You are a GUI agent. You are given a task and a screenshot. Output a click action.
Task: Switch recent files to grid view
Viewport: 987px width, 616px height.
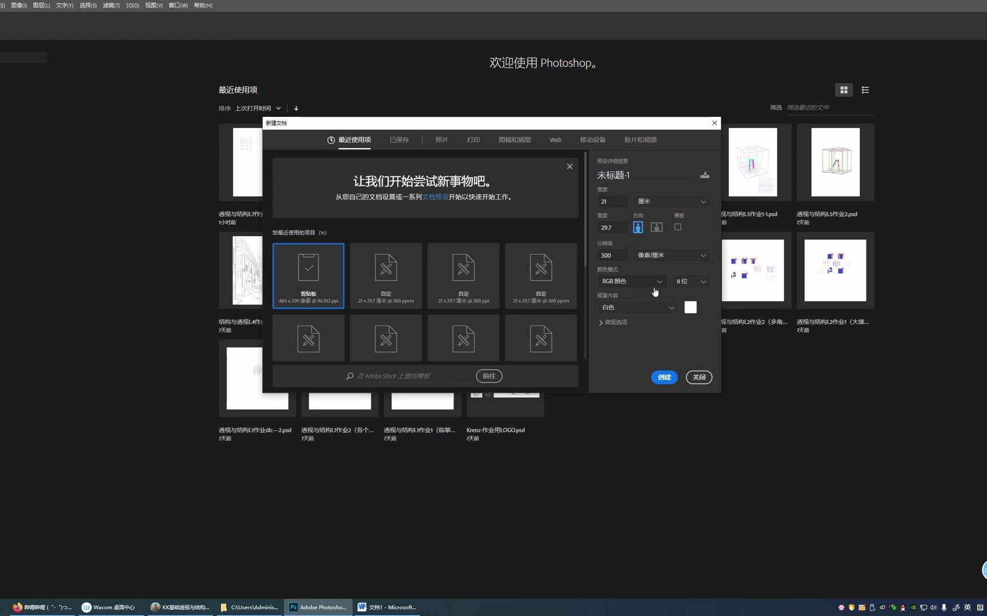tap(844, 90)
